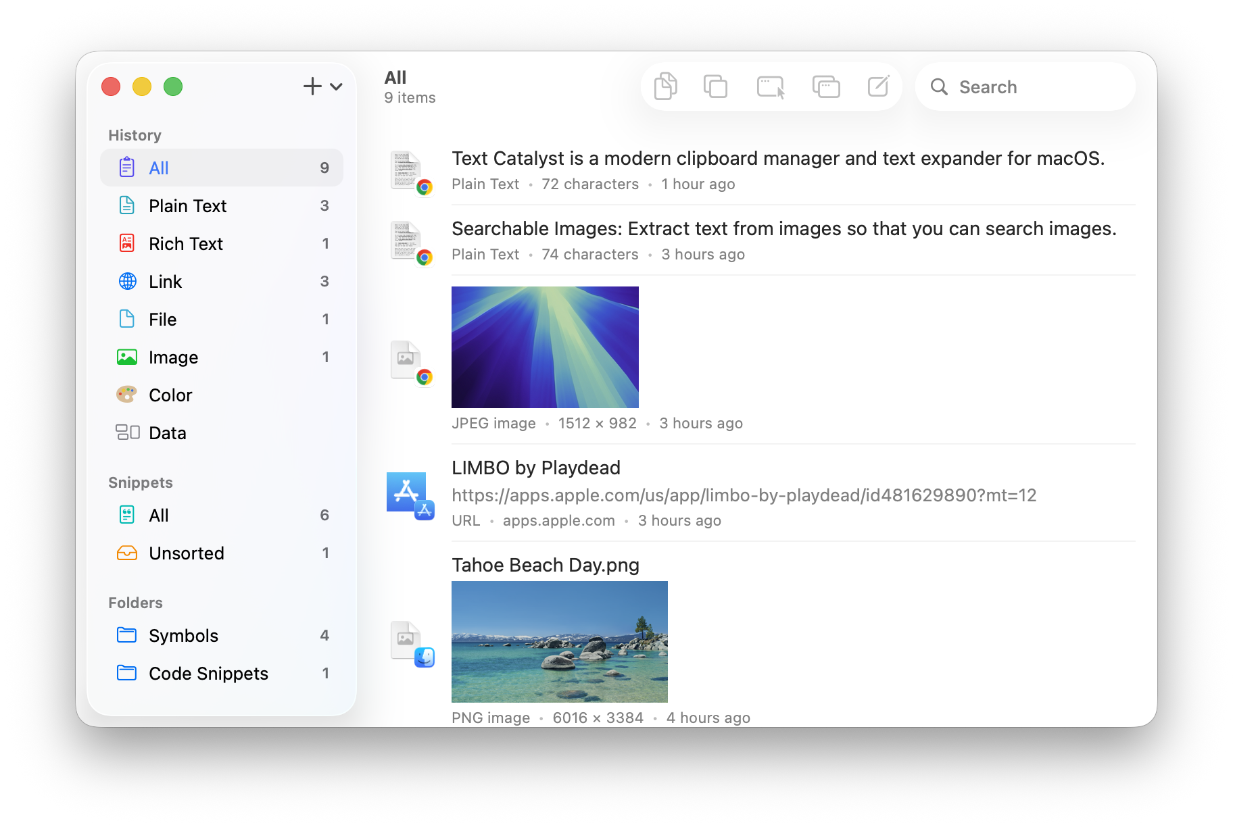Viewport: 1233px width, 827px height.
Task: Click the window with cursor toolbar icon
Action: [771, 86]
